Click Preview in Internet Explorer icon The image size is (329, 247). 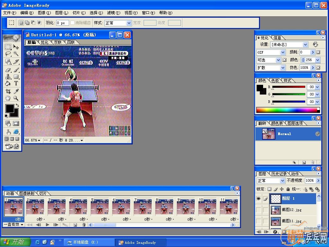16,132
